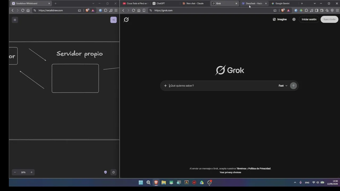The image size is (340, 191).
Task: Open File Explorer from taskbar
Action: point(164,183)
